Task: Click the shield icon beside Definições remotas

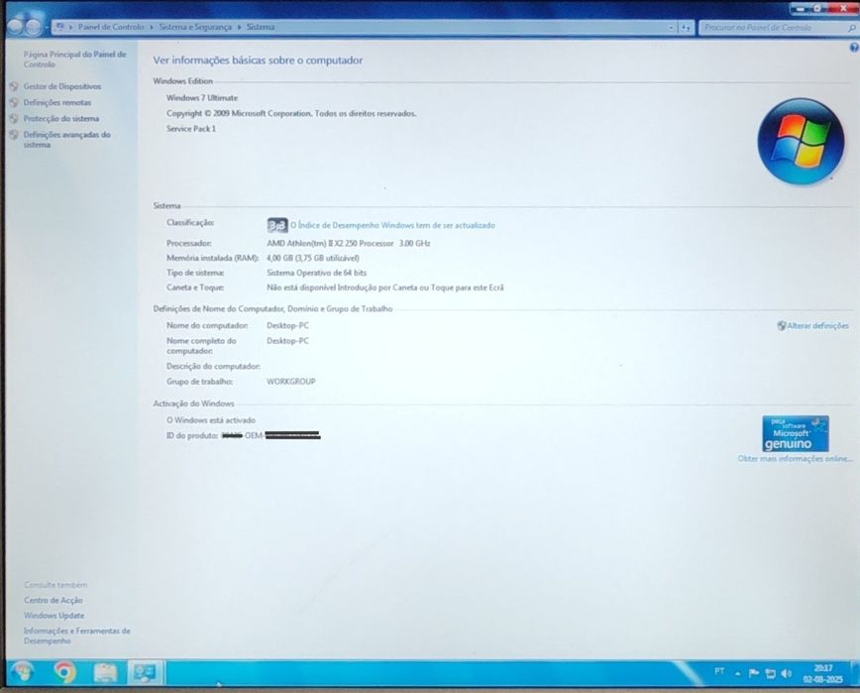Action: point(14,102)
